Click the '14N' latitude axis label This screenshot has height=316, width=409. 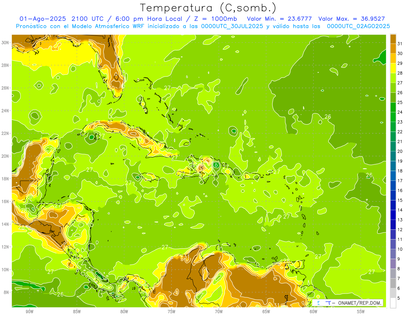click(5, 224)
